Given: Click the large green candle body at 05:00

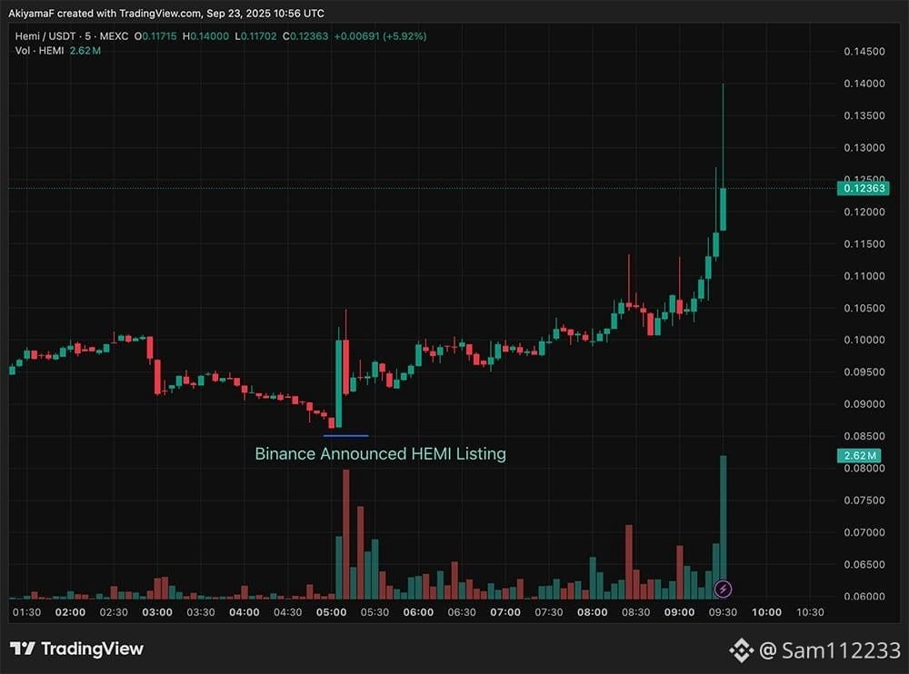Looking at the screenshot, I should point(338,383).
